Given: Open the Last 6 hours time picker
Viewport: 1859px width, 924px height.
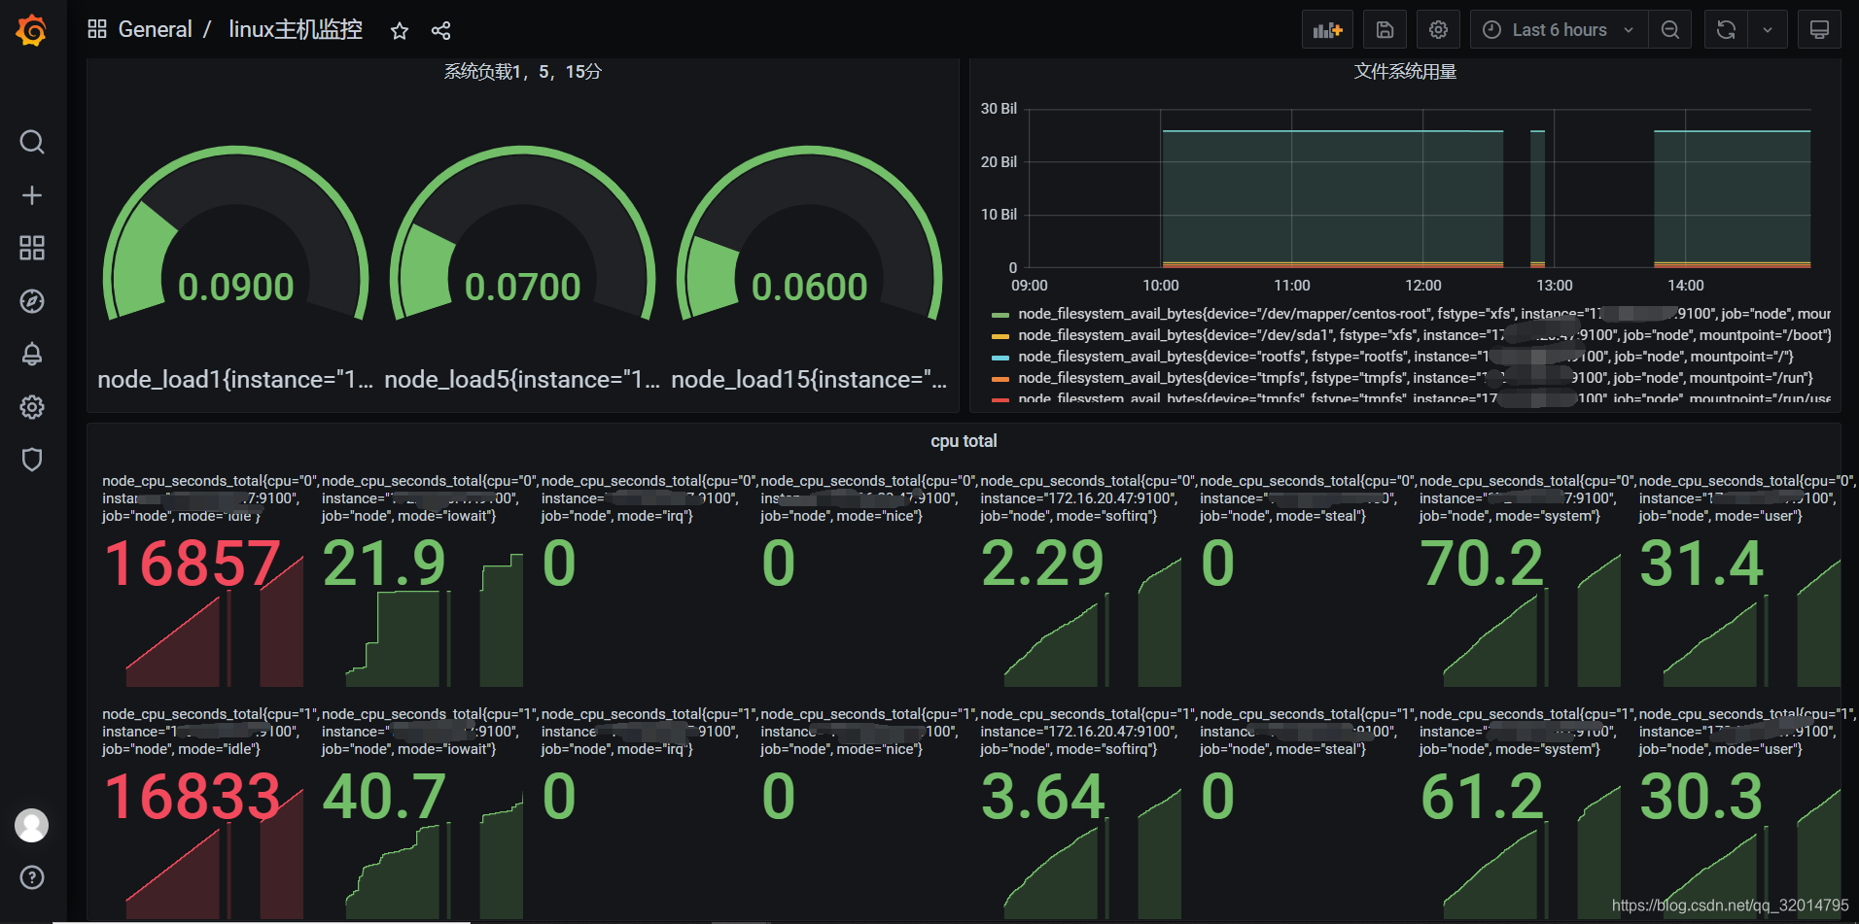Looking at the screenshot, I should (x=1560, y=30).
